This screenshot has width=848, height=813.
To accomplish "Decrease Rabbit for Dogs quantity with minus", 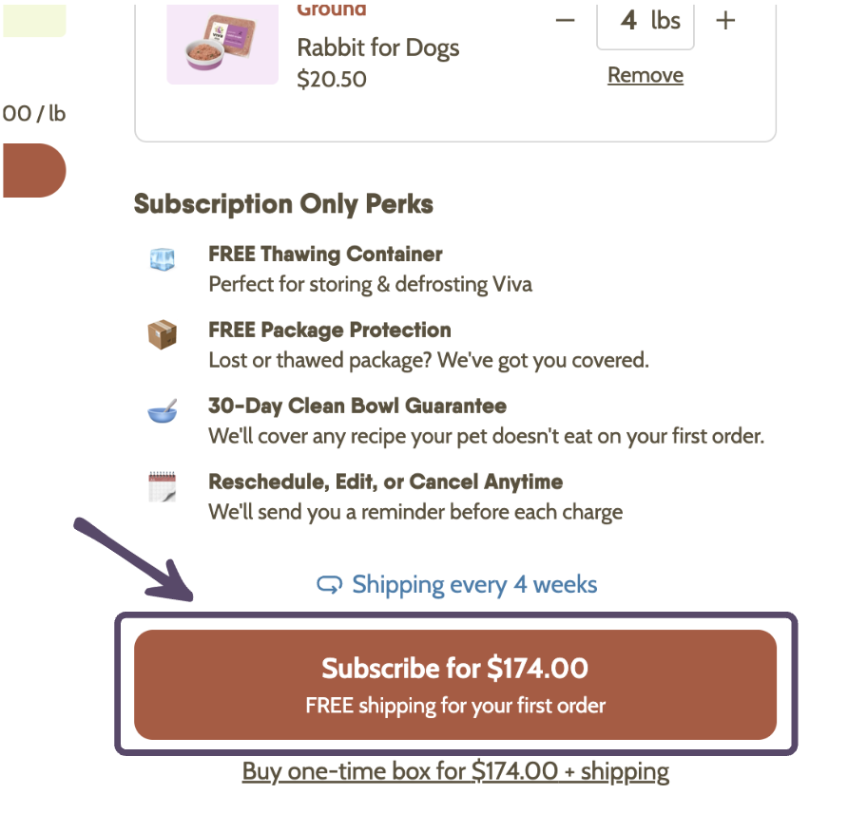I will pyautogui.click(x=565, y=20).
